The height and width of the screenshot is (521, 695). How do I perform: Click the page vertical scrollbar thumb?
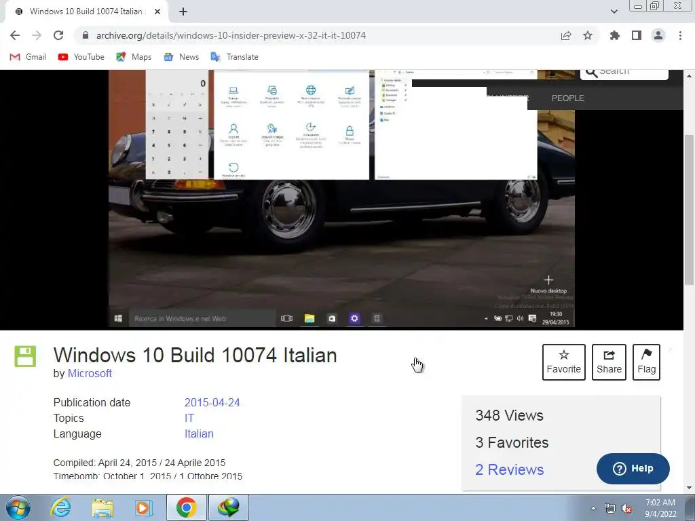[689, 210]
